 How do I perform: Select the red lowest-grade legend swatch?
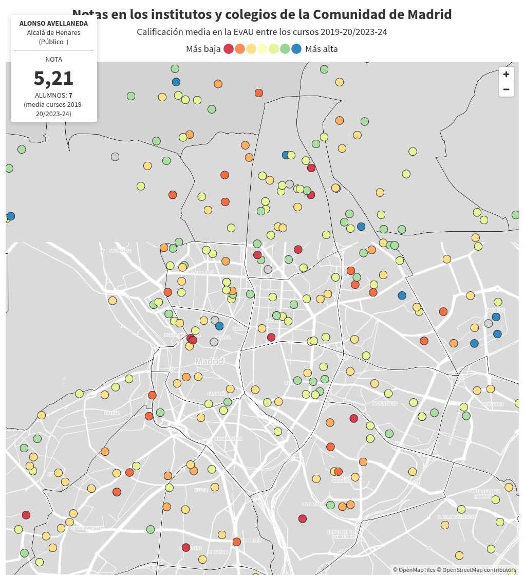coord(229,49)
